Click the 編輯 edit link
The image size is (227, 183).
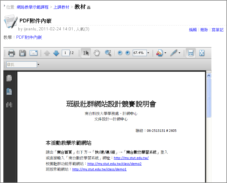coord(193,30)
